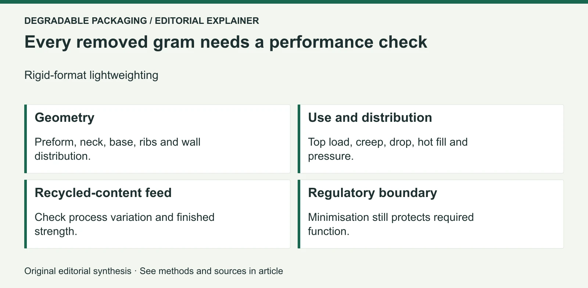Click 'See methods and sources in article'

pyautogui.click(x=211, y=271)
